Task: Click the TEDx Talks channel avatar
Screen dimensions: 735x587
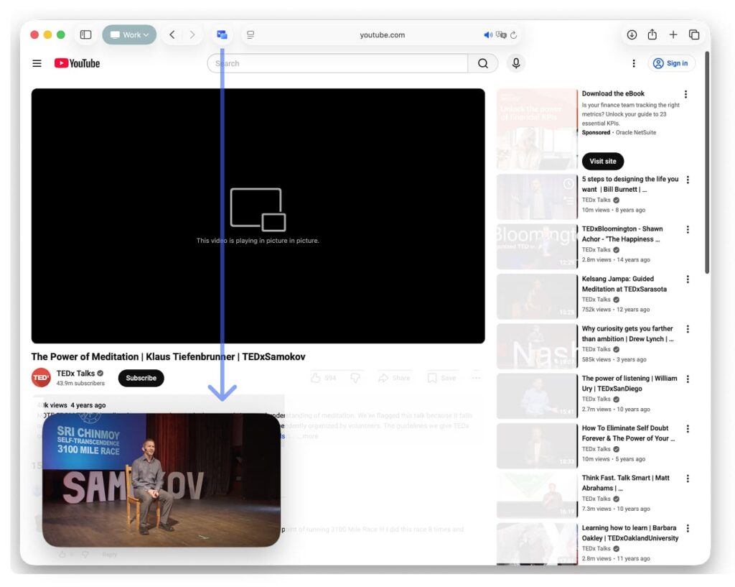Action: (41, 377)
